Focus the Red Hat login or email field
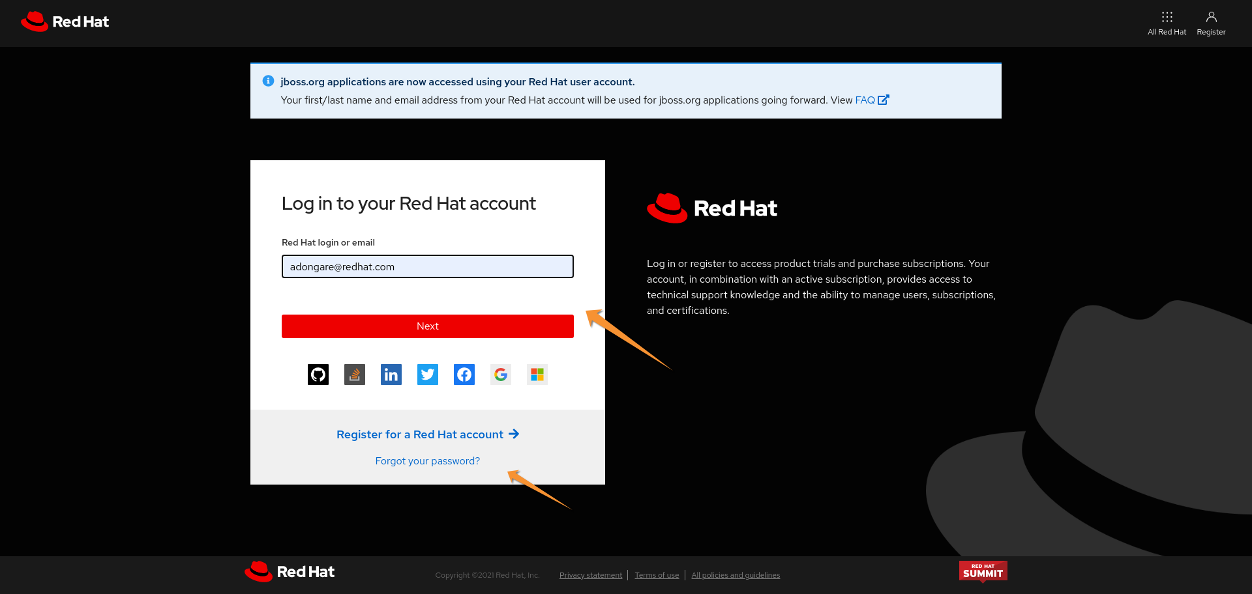This screenshot has height=594, width=1252. [x=428, y=266]
